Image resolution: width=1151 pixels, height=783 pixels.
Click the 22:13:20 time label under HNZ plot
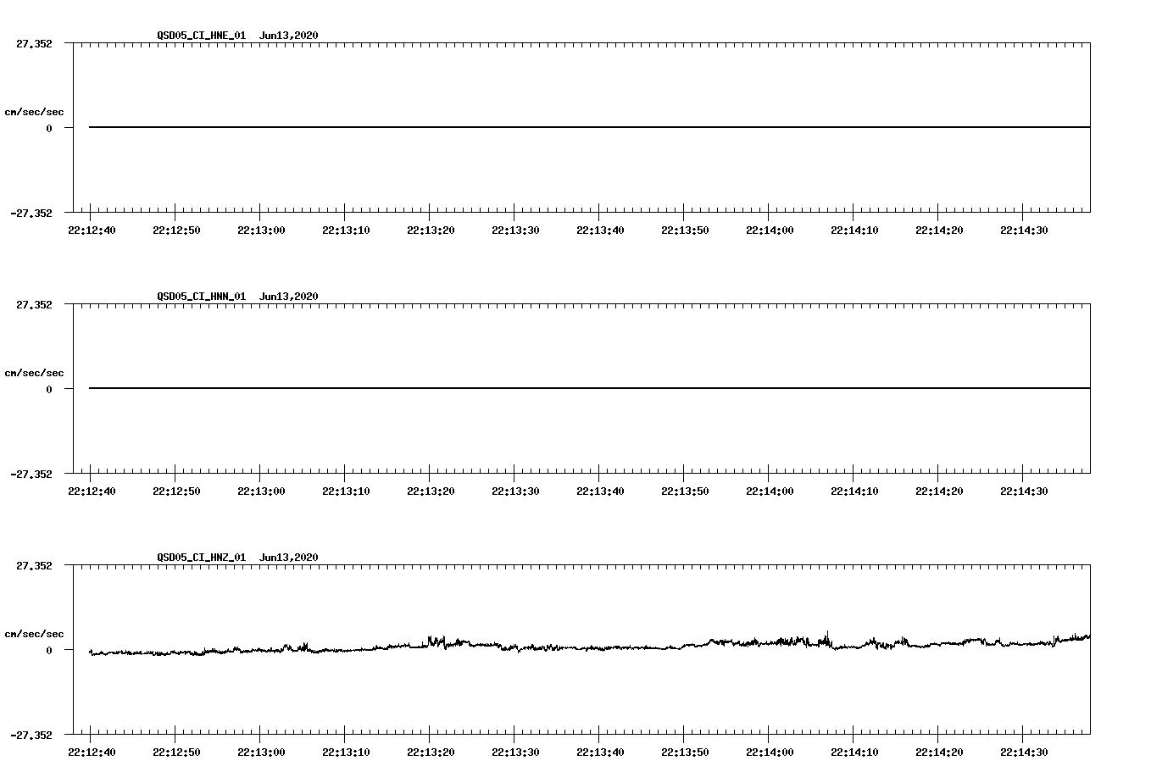[x=431, y=752]
